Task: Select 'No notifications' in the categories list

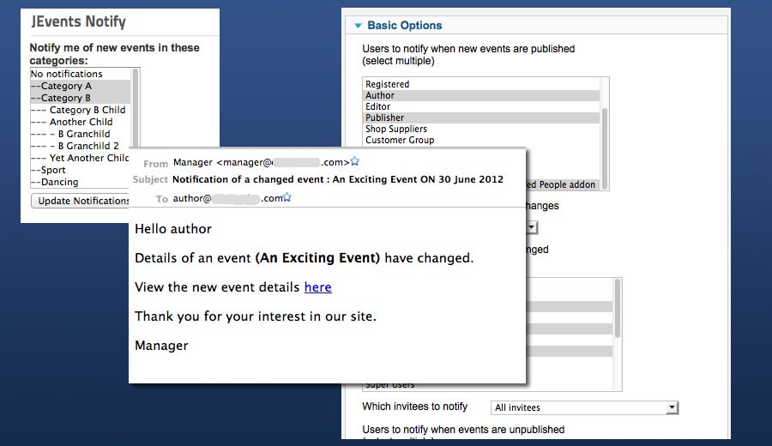Action: 67,74
